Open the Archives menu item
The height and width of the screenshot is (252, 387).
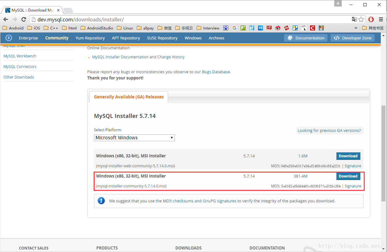click(216, 38)
